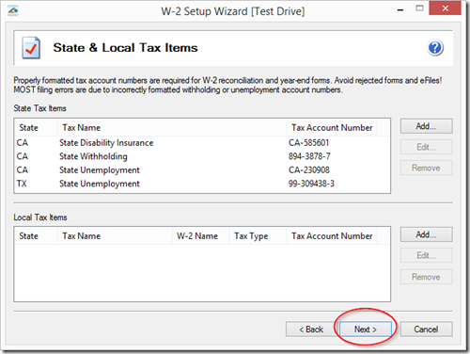Open the blue help question mark icon
This screenshot has width=470, height=354.
(x=435, y=48)
